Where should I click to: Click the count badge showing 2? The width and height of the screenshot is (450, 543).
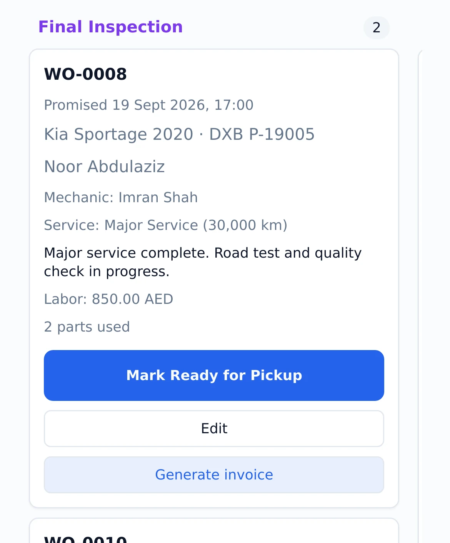coord(377,28)
